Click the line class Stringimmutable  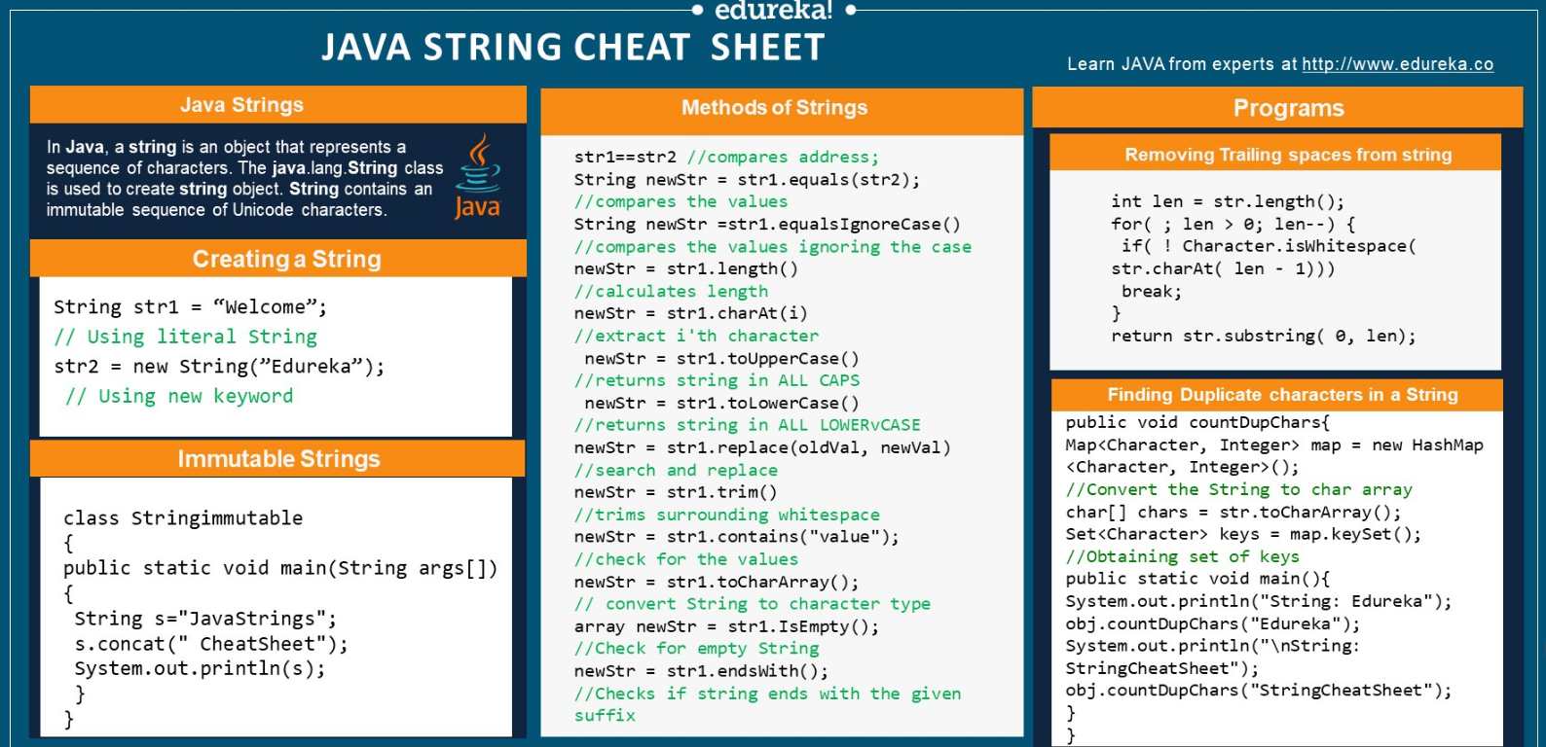click(183, 518)
